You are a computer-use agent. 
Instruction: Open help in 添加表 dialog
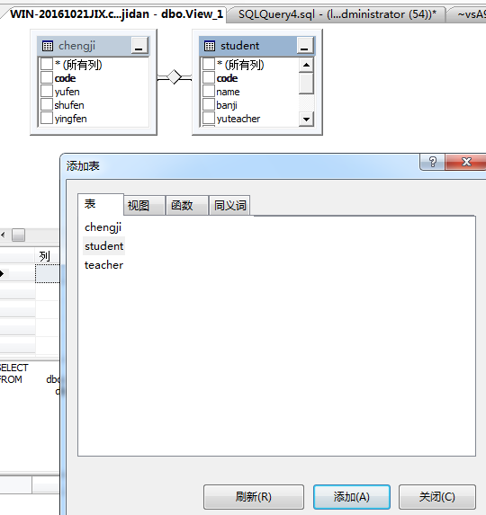[x=432, y=162]
